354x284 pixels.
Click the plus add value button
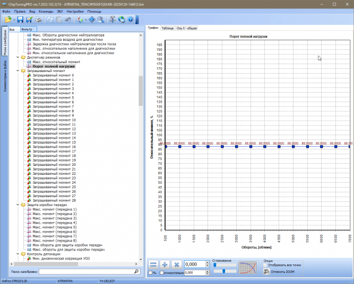pos(165,264)
